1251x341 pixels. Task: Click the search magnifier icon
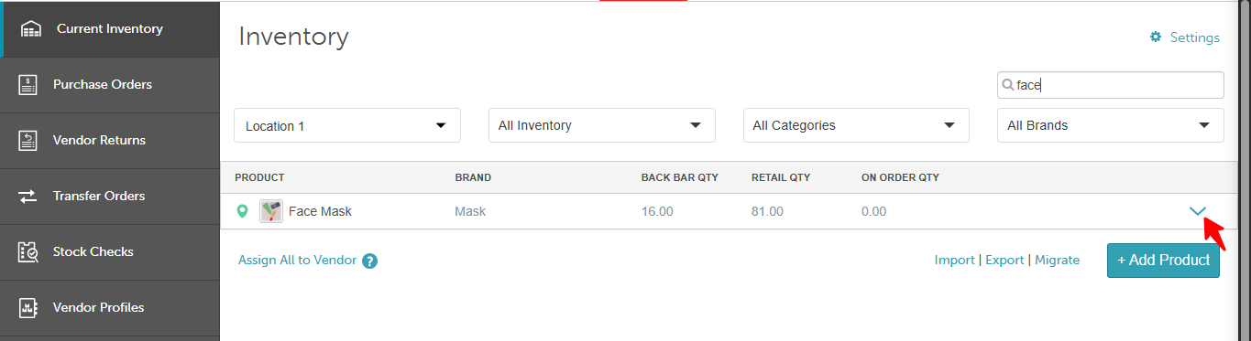point(1008,85)
